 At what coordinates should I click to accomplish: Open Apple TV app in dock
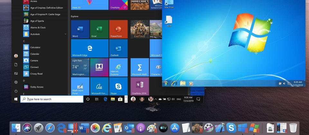coord(164,128)
